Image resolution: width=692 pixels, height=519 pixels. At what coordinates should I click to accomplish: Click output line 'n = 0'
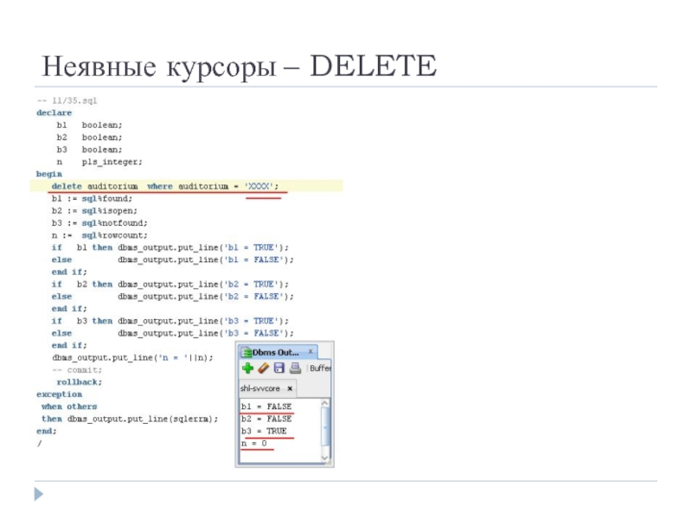pos(253,443)
